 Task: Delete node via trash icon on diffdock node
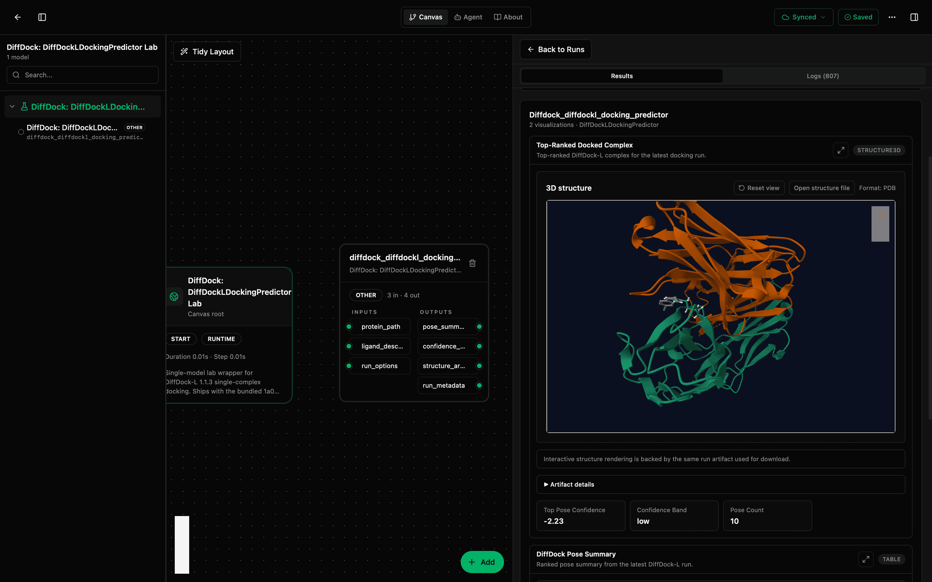click(472, 263)
